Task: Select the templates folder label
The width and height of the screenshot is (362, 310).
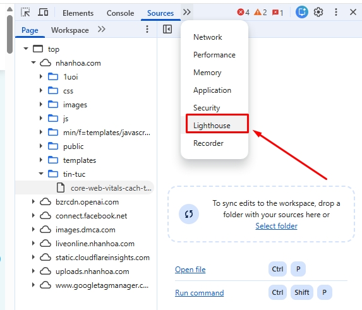Action: pos(80,160)
